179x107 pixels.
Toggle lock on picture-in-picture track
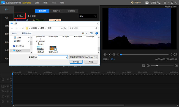coord(7,86)
